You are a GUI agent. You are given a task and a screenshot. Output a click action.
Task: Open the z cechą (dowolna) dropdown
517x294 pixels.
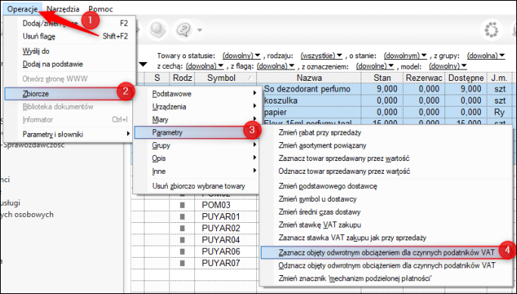(205, 67)
